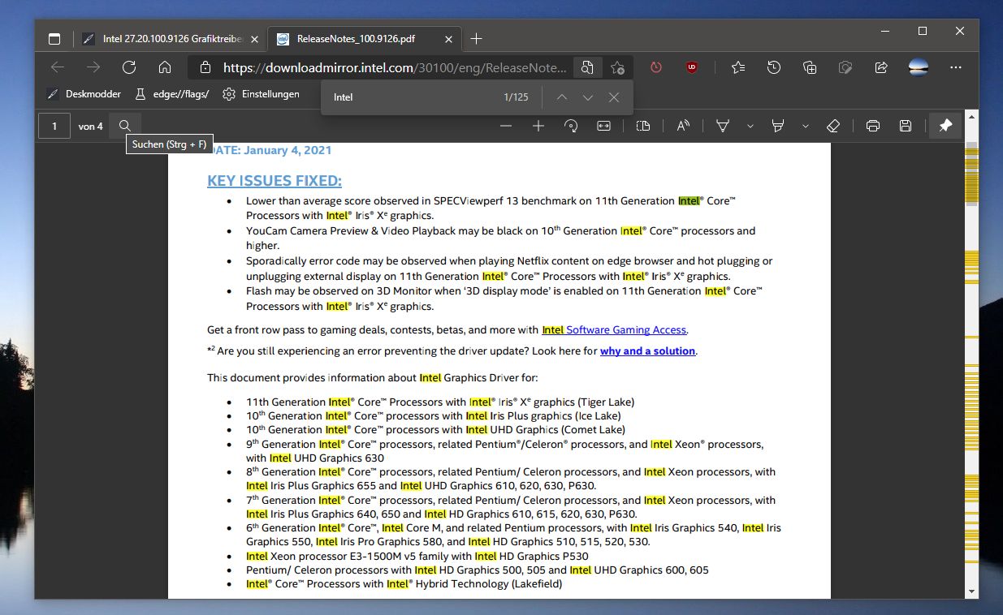Viewport: 1003px width, 615px height.
Task: Zoom in the PDF with the plus icon
Action: click(538, 126)
